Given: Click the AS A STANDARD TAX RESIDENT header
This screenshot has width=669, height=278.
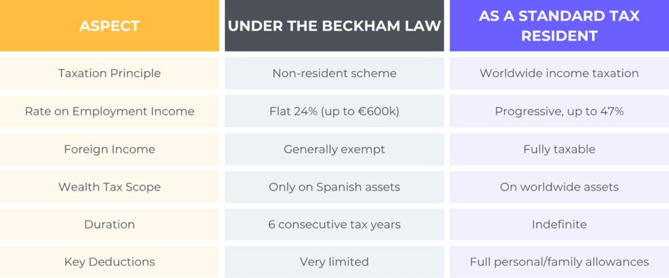Looking at the screenshot, I should click(x=559, y=26).
